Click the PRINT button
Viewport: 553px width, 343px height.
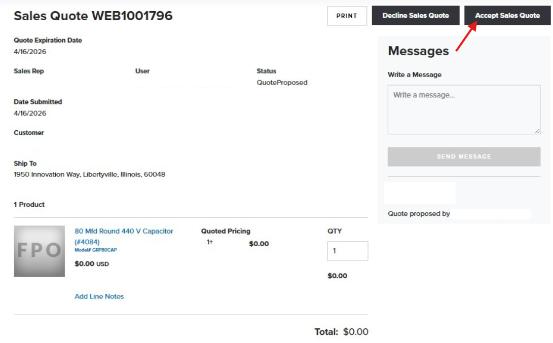[347, 16]
